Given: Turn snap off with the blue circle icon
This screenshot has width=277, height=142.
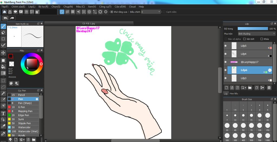Looking at the screenshot, I should [62, 12].
